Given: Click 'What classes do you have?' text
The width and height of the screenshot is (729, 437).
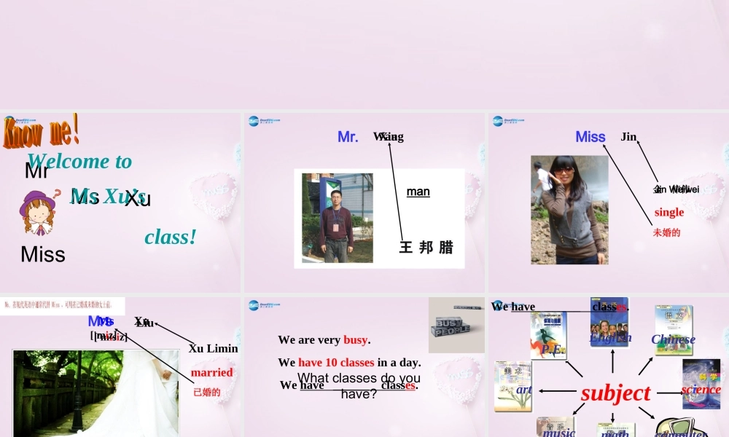Looking at the screenshot, I should (x=359, y=385).
